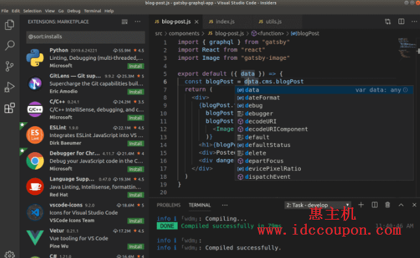Switch to the PROBLEMS panel tab
The image size is (420, 258).
pyautogui.click(x=169, y=205)
